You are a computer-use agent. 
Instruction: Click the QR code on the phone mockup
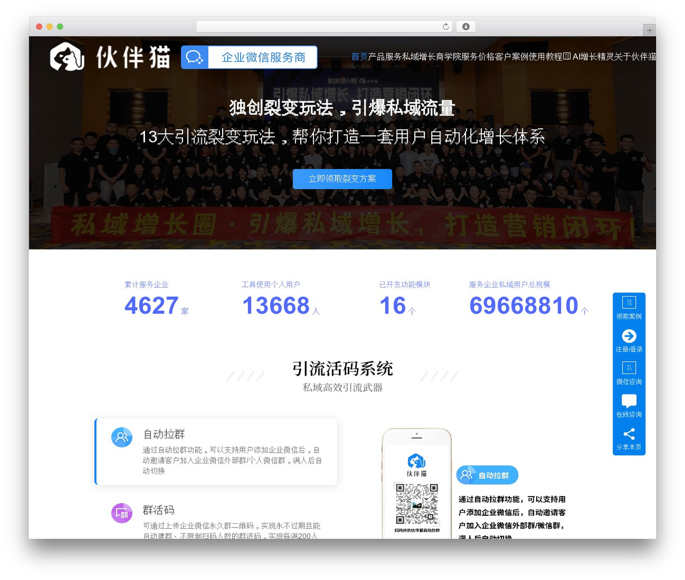point(417,504)
